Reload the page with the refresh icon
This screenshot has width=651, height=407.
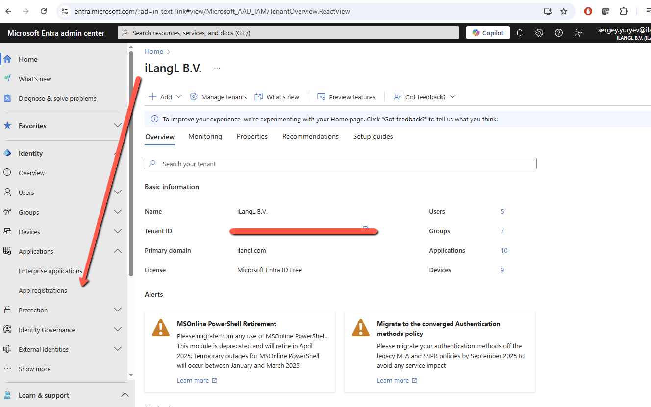tap(44, 11)
